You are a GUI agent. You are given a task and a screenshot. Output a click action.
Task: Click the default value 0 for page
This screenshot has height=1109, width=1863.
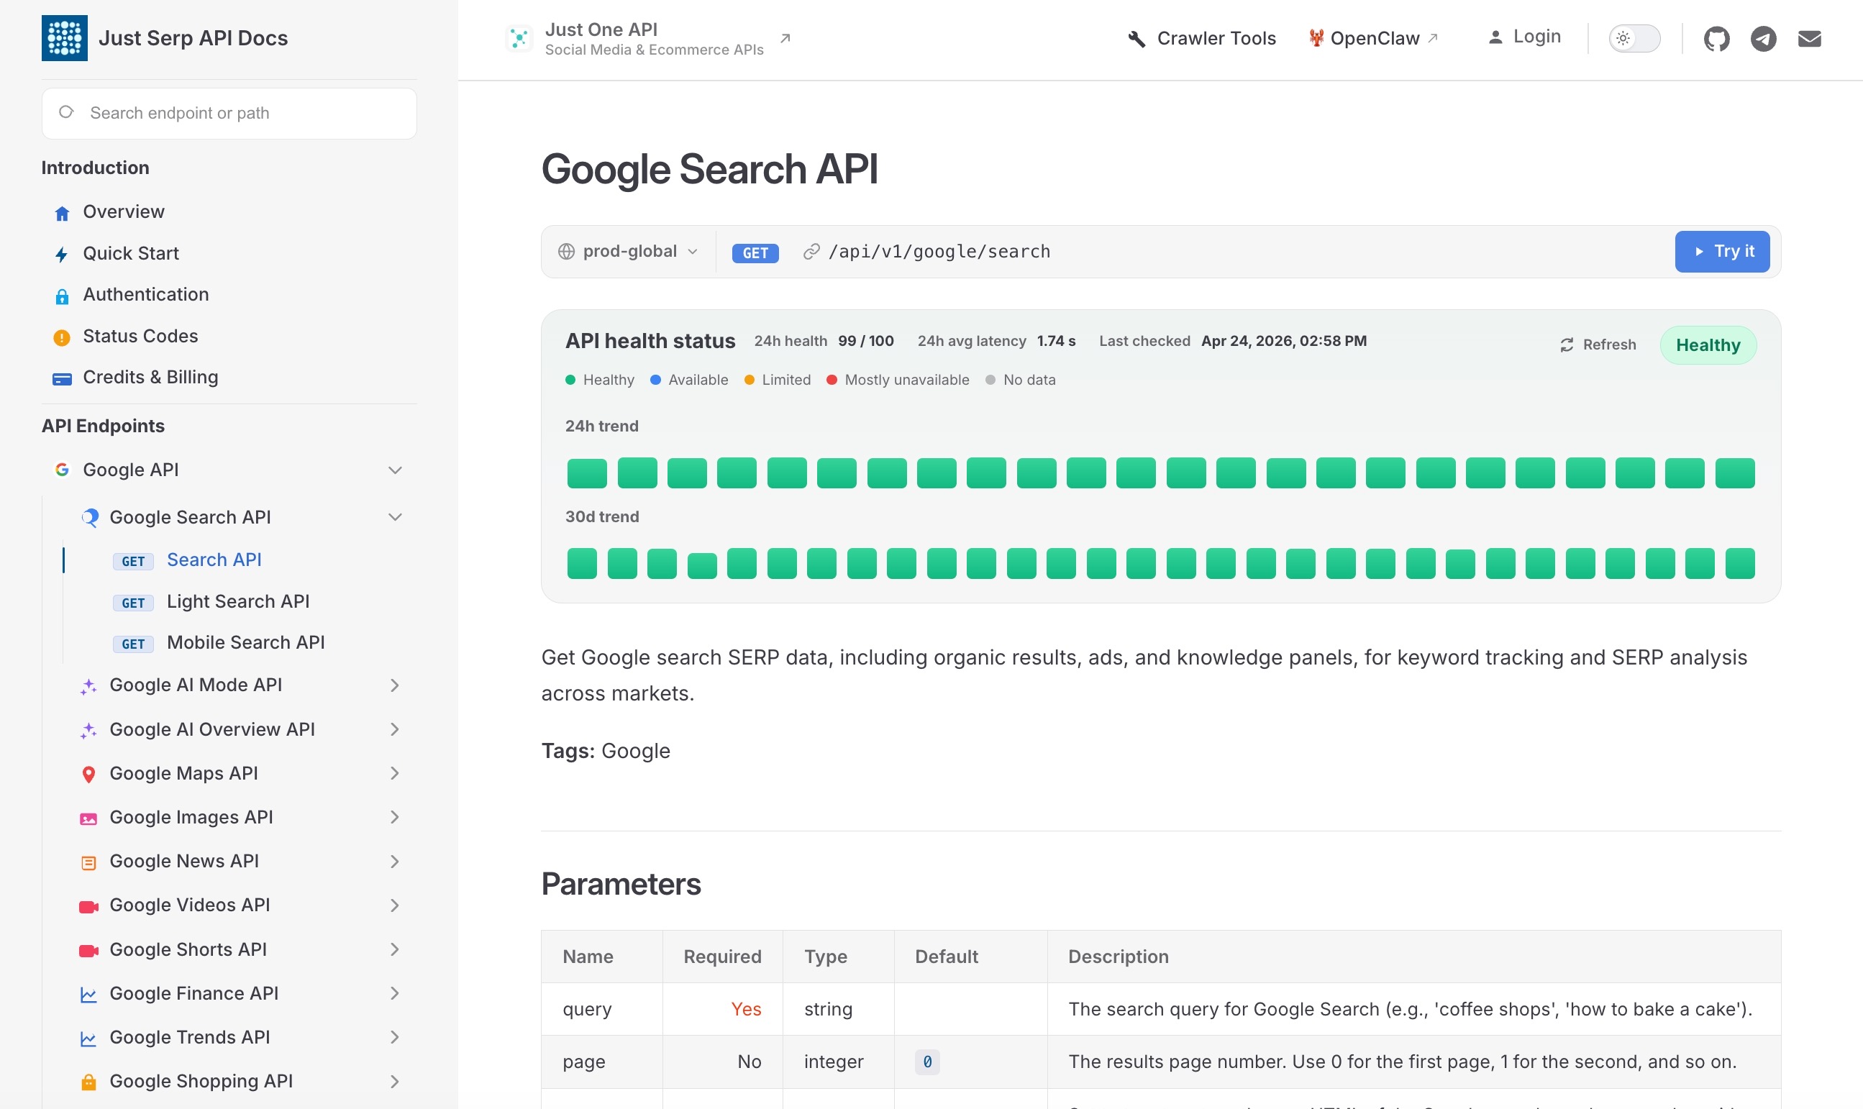[x=926, y=1062]
